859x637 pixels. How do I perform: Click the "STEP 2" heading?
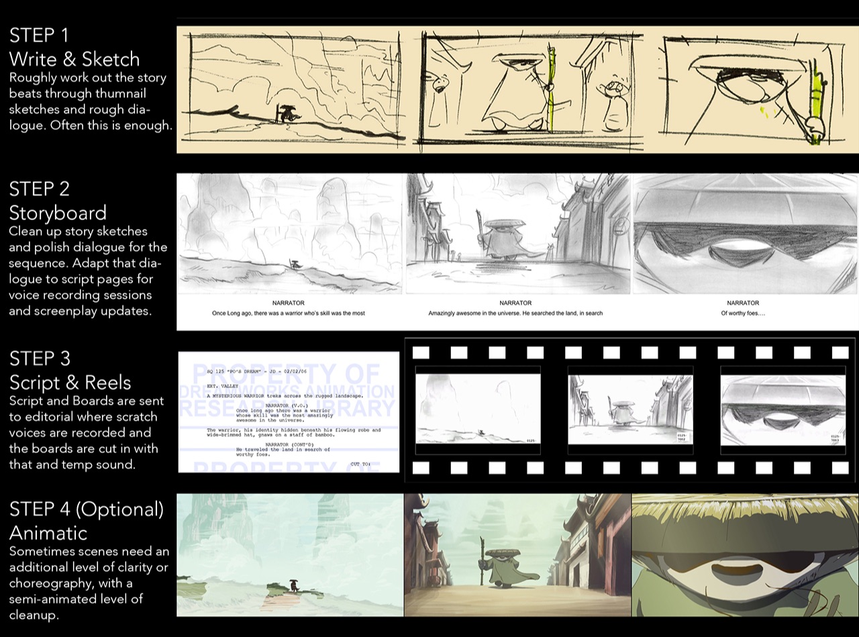click(x=40, y=189)
